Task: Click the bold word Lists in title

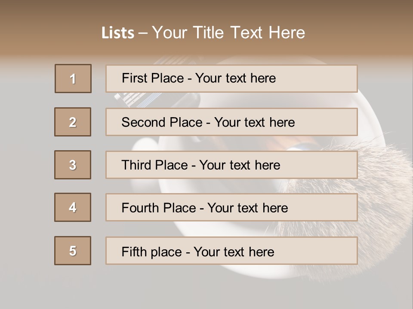Action: click(x=118, y=33)
